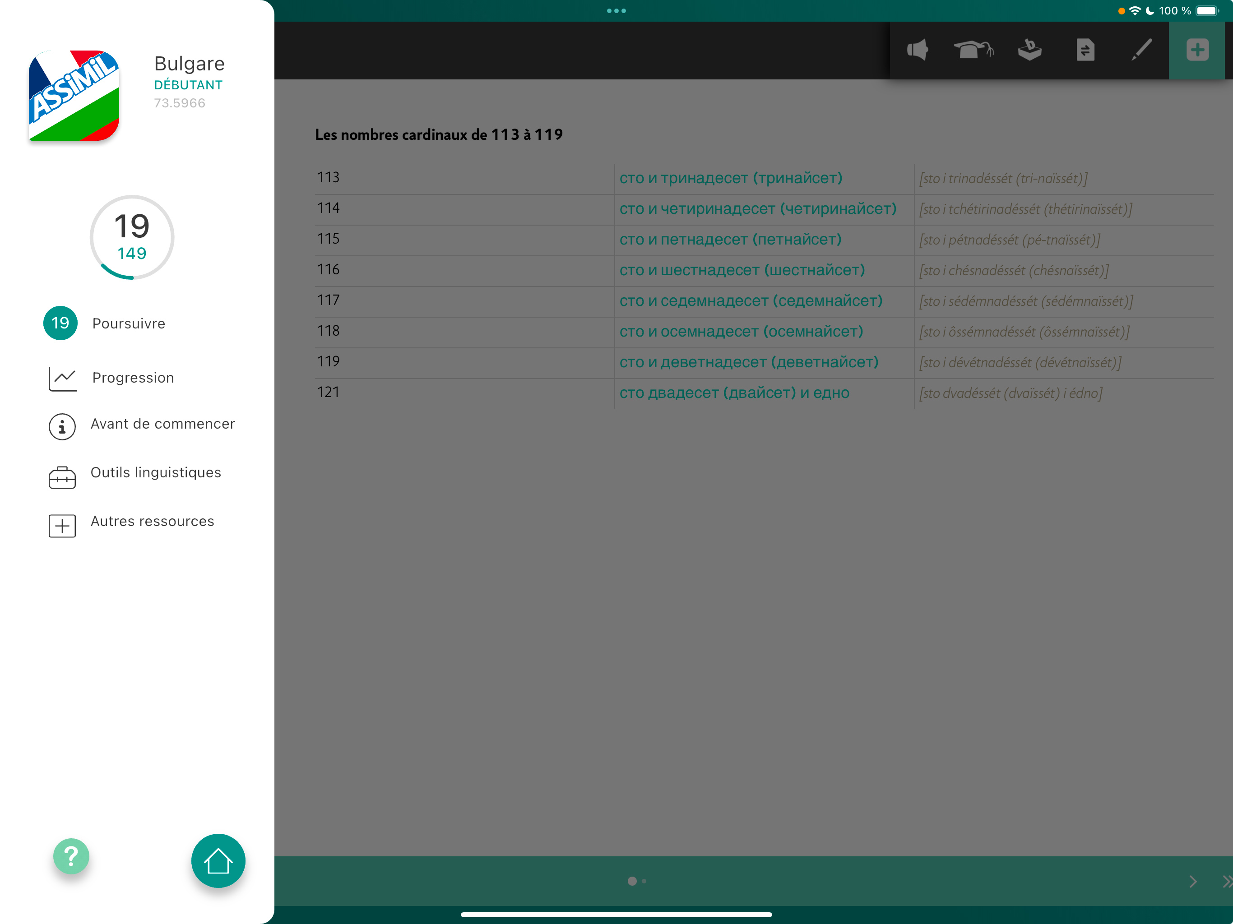The image size is (1233, 924).
Task: Select pronunciation [sto i chésnadéssét (chésnaïssét)]
Action: (1014, 271)
